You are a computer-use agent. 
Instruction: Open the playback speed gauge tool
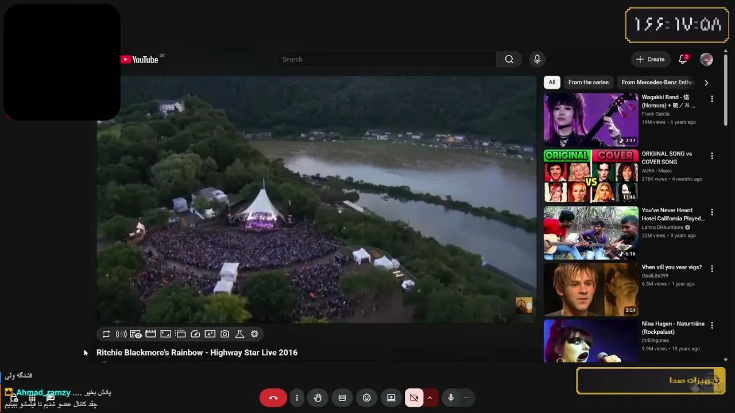(195, 334)
